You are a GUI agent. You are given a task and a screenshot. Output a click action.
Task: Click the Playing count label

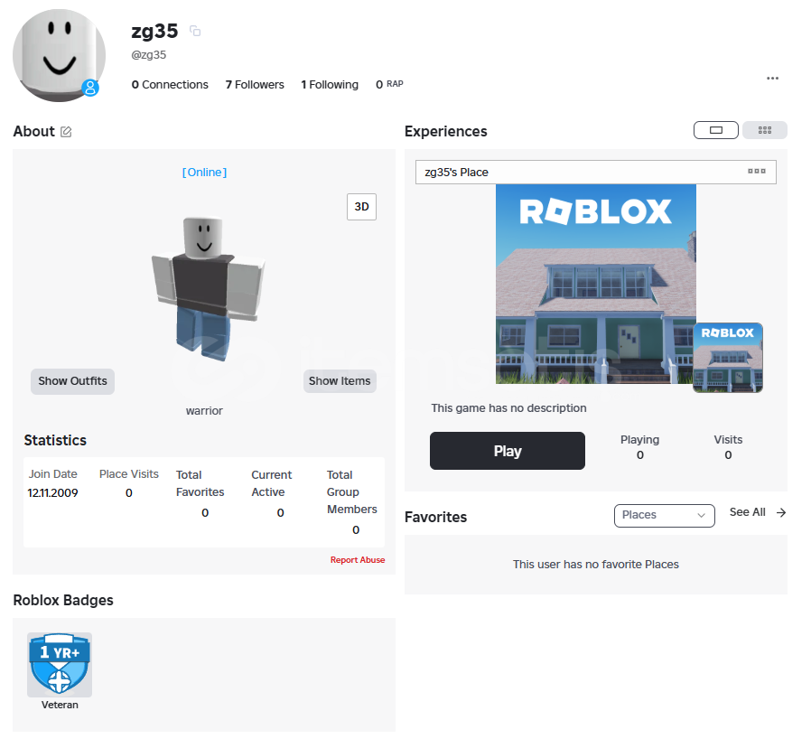[639, 440]
